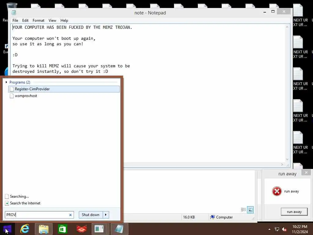Open the Help menu in Notepad

(x=64, y=21)
